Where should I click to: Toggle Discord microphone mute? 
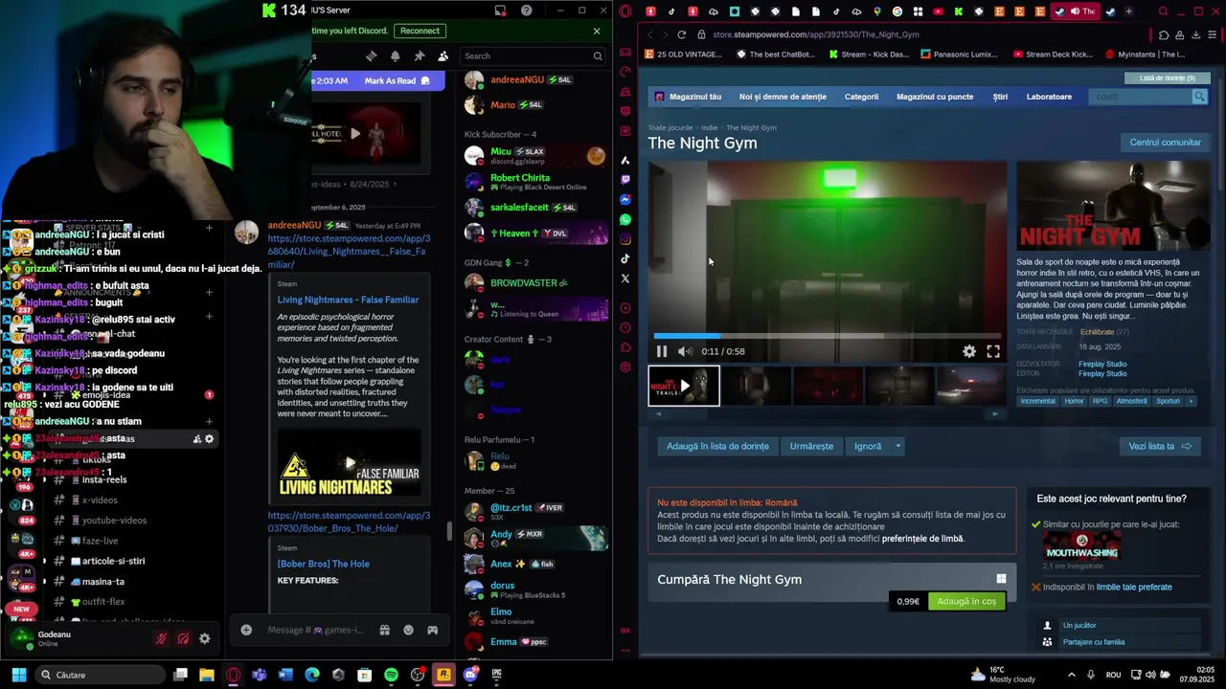pos(161,638)
